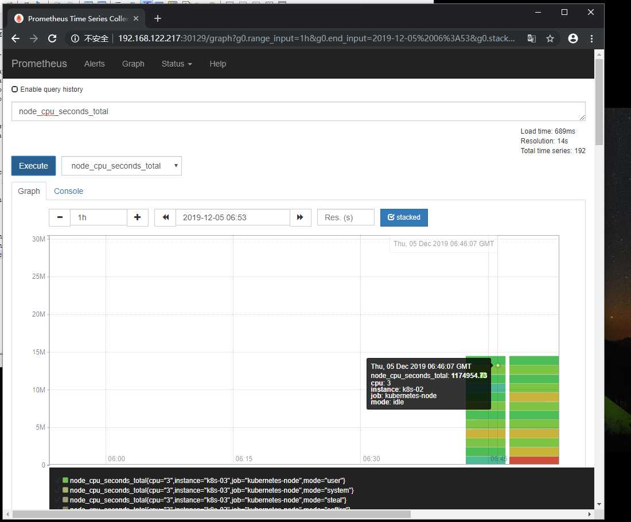Enable query history checkbox

point(14,89)
